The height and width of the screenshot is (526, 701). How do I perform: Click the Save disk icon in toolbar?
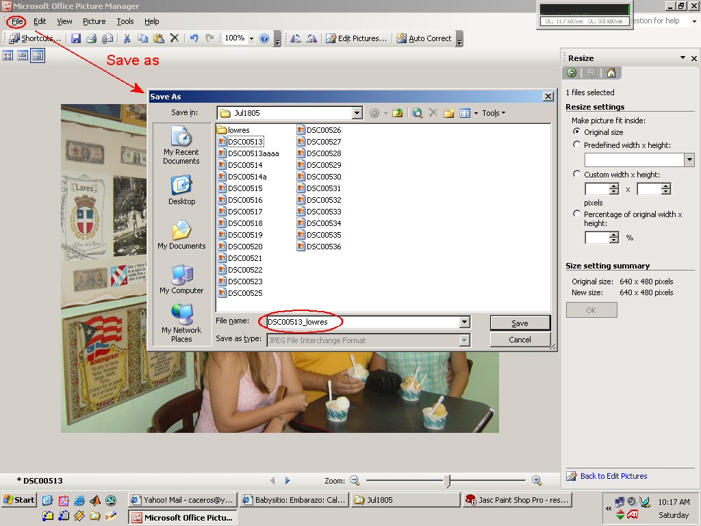[76, 39]
